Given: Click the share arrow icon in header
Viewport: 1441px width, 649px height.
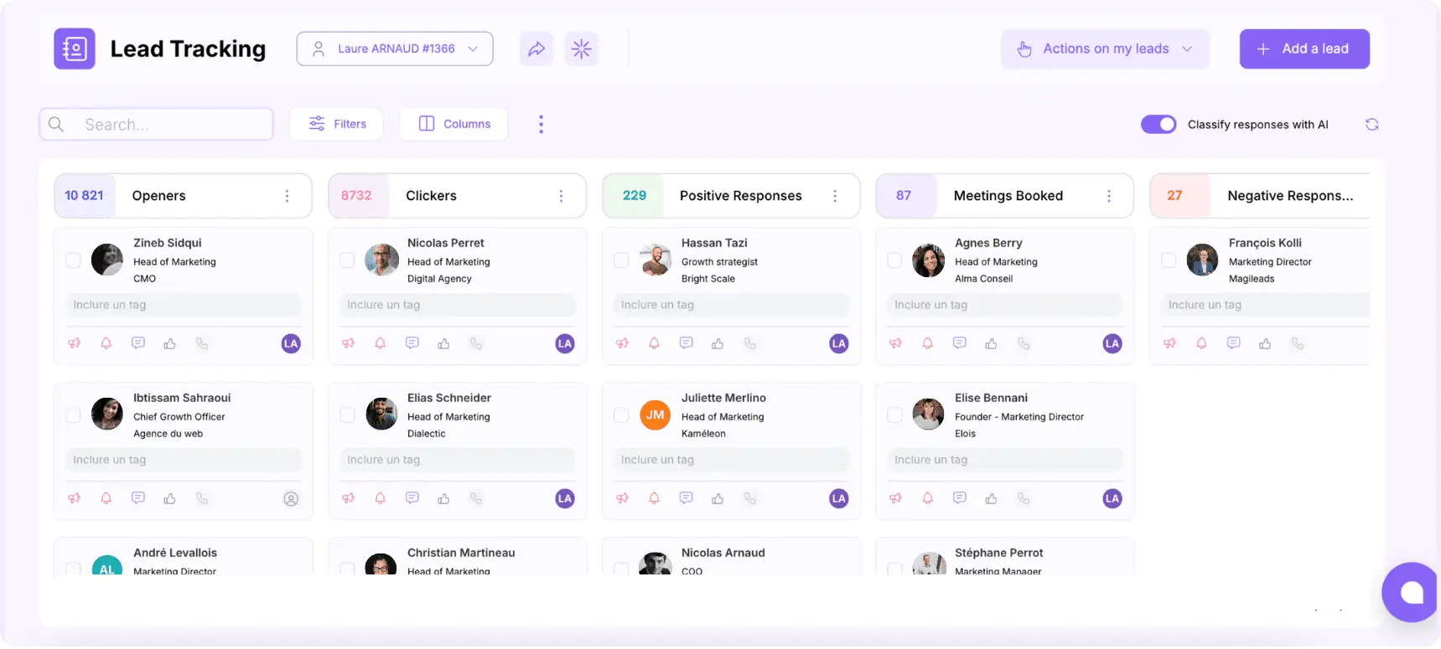Looking at the screenshot, I should pyautogui.click(x=536, y=49).
